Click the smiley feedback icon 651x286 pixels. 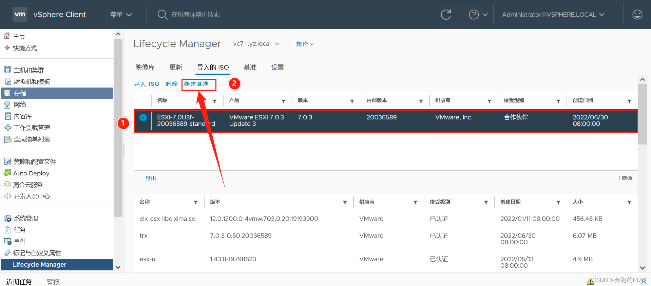[637, 15]
